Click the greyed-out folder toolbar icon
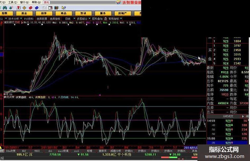The height and width of the screenshot is (161, 250). click(44, 8)
